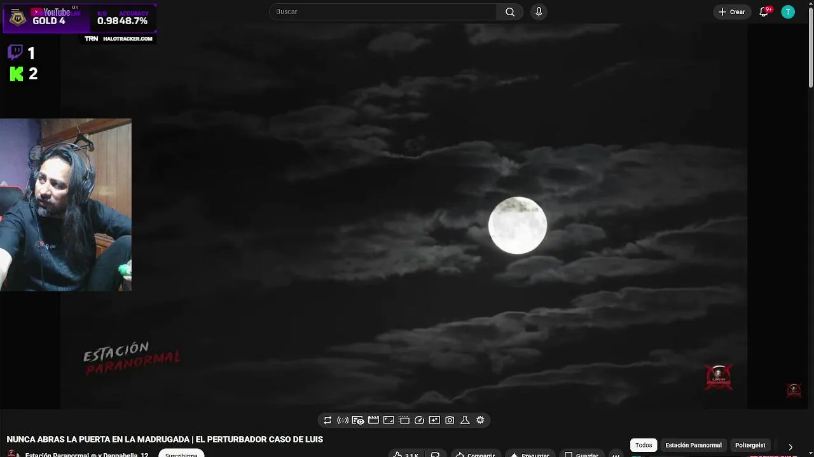Click the Crear button
814x457 pixels.
pyautogui.click(x=732, y=11)
